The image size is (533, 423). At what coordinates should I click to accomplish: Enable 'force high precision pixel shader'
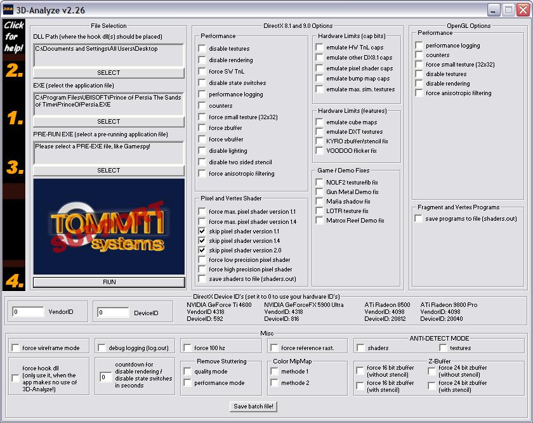tap(202, 269)
